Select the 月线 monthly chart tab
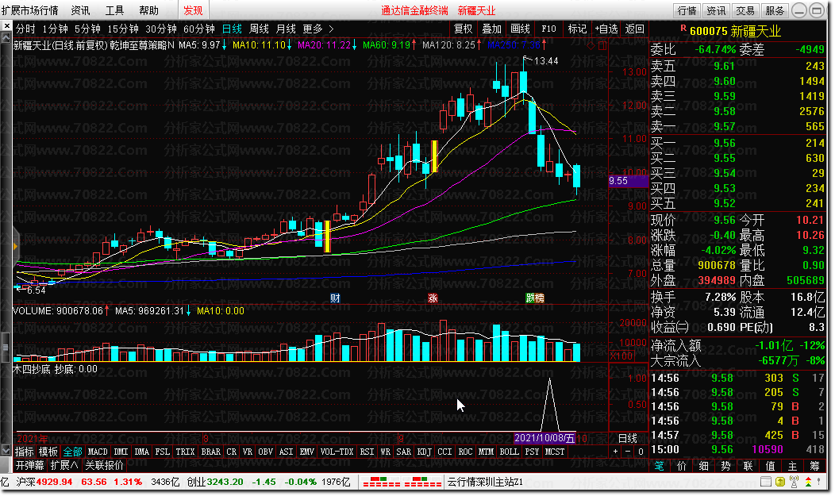 [286, 29]
